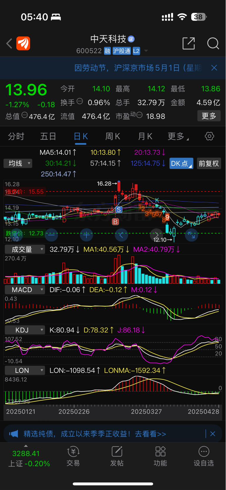
Task: Go back with the left chevron
Action: tap(9, 44)
